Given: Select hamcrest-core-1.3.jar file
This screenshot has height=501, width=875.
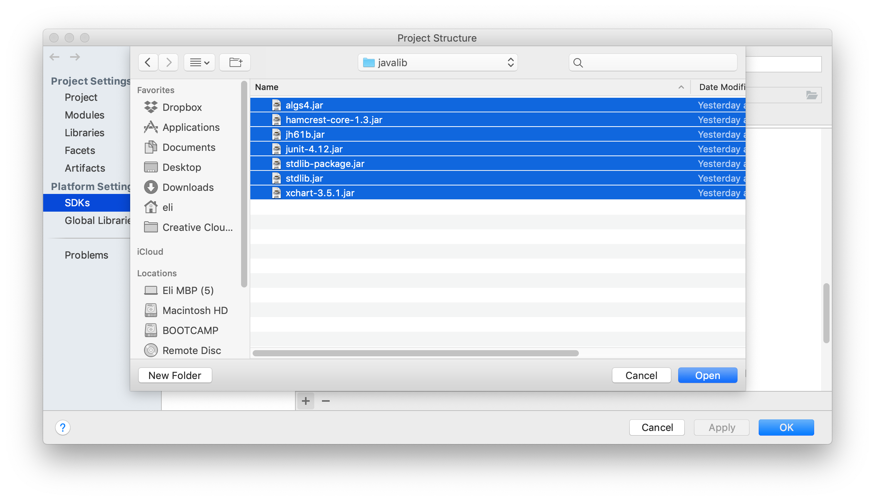Looking at the screenshot, I should (x=498, y=120).
